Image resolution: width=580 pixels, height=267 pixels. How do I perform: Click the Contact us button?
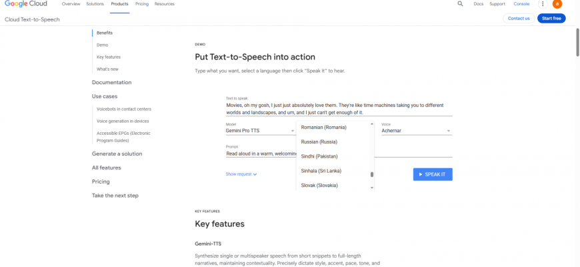tap(519, 18)
